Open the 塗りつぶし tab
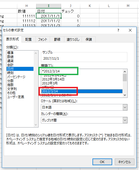 73,39
